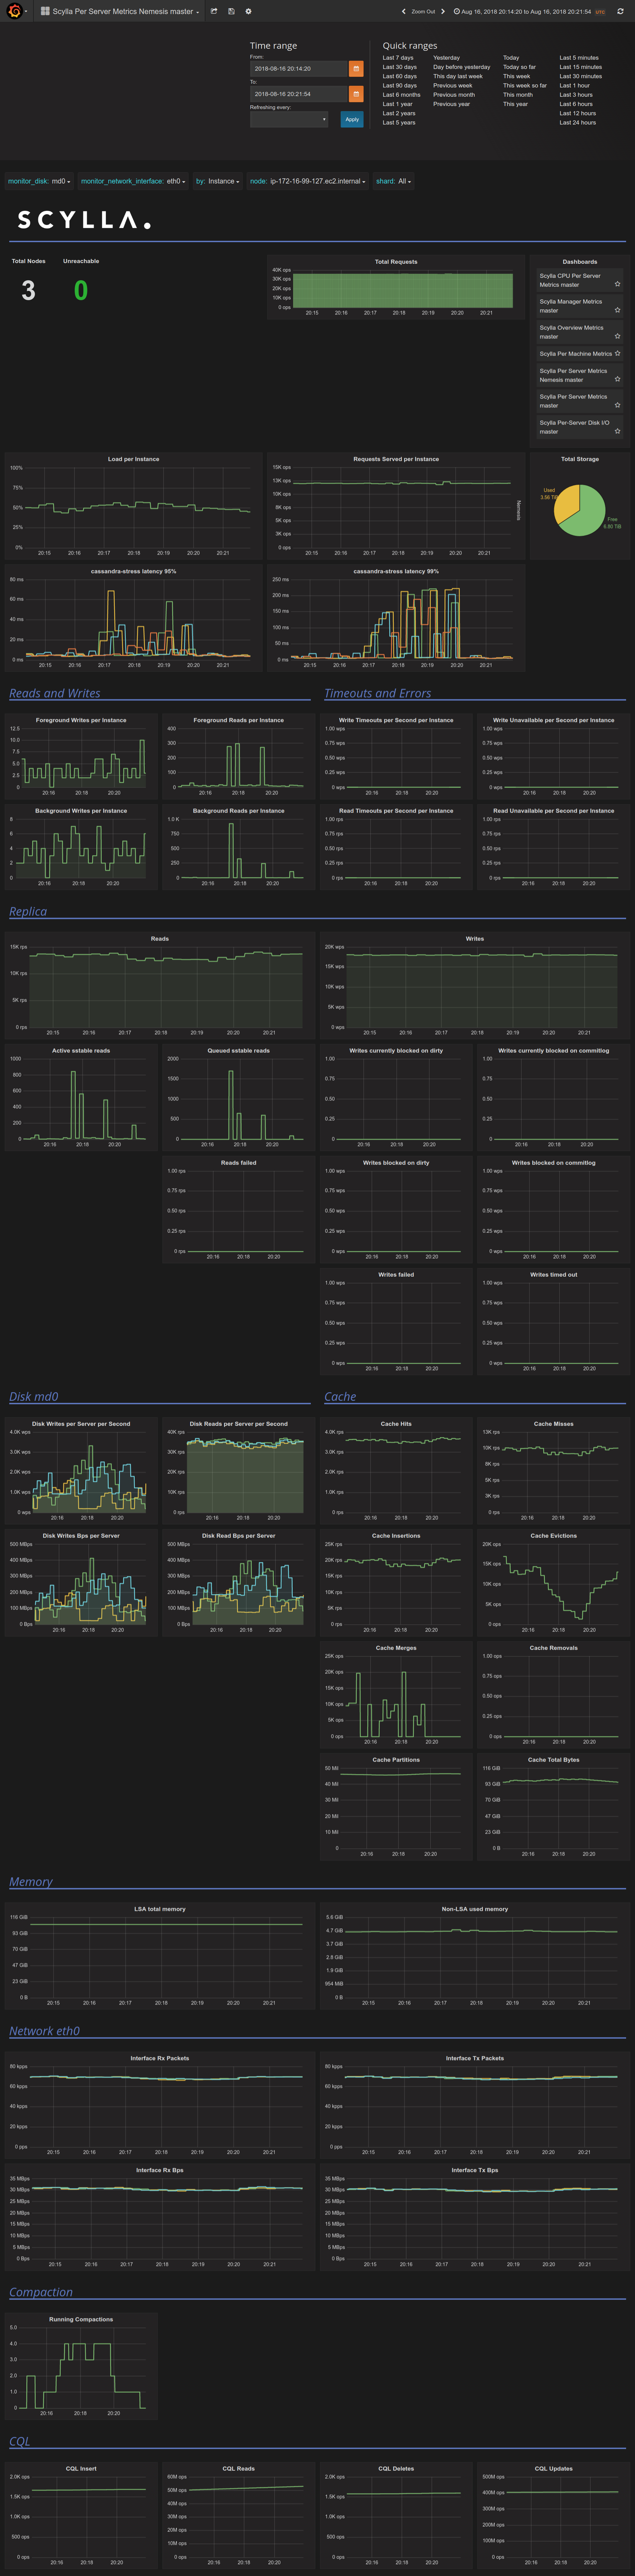
Task: Click the 'Reads and Writes' section heading
Action: pos(55,693)
